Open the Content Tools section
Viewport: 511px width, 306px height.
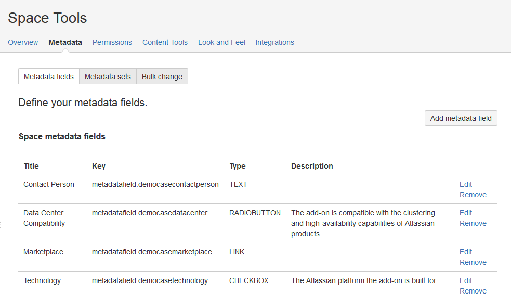pos(165,42)
